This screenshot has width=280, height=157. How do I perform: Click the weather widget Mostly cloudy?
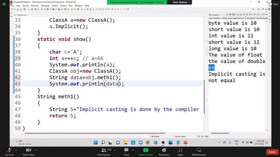click(x=23, y=143)
